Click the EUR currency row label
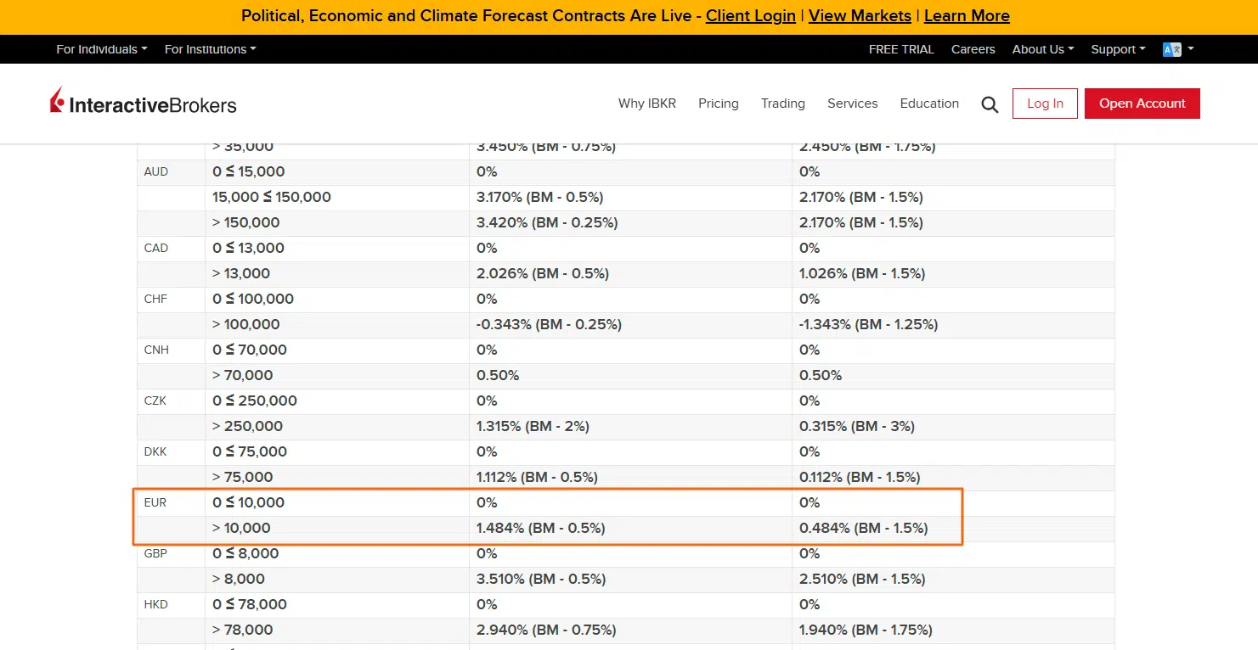Viewport: 1258px width, 650px height. 155,502
